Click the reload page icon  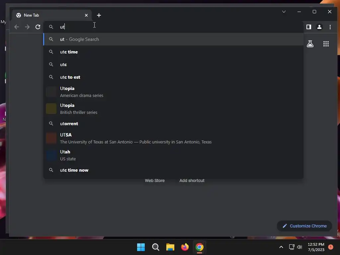38,27
